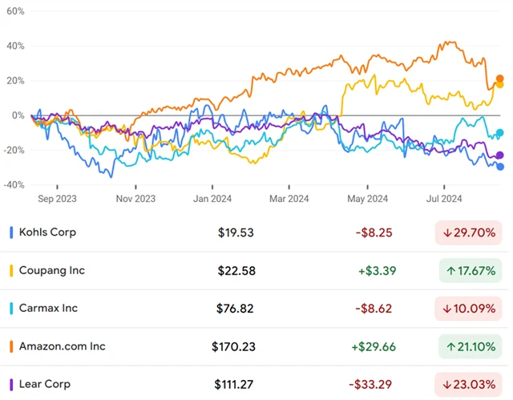Select the Lear Corp row name
Screen dimensions: 513x400
tap(44, 385)
